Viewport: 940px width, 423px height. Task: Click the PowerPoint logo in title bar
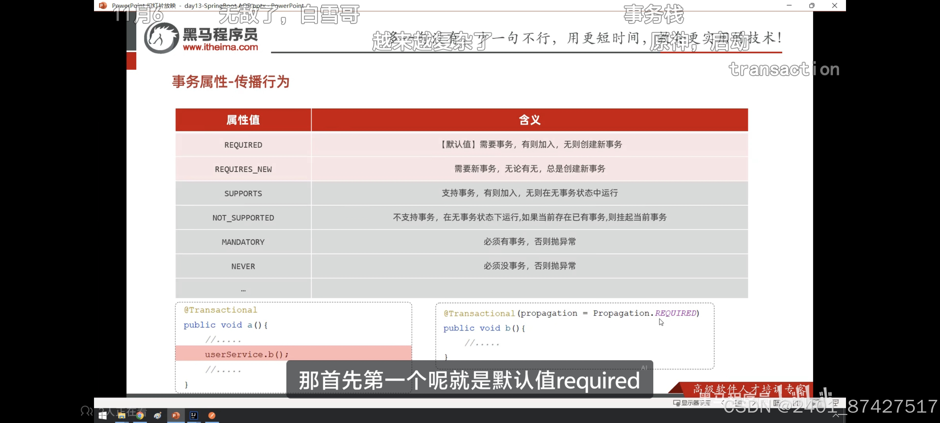(103, 5)
